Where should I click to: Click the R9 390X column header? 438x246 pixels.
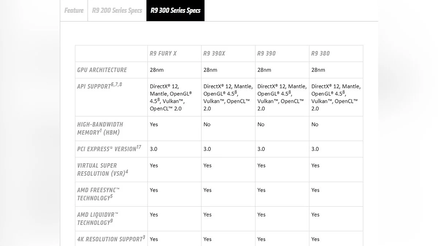pos(214,54)
